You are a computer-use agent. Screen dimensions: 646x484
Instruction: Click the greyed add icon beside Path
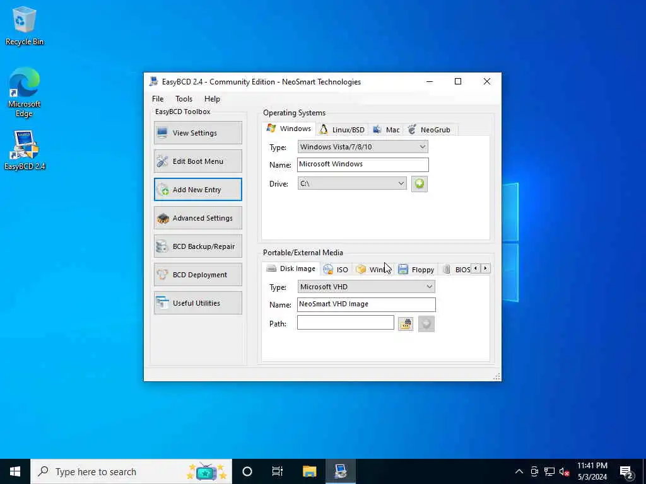pyautogui.click(x=426, y=324)
